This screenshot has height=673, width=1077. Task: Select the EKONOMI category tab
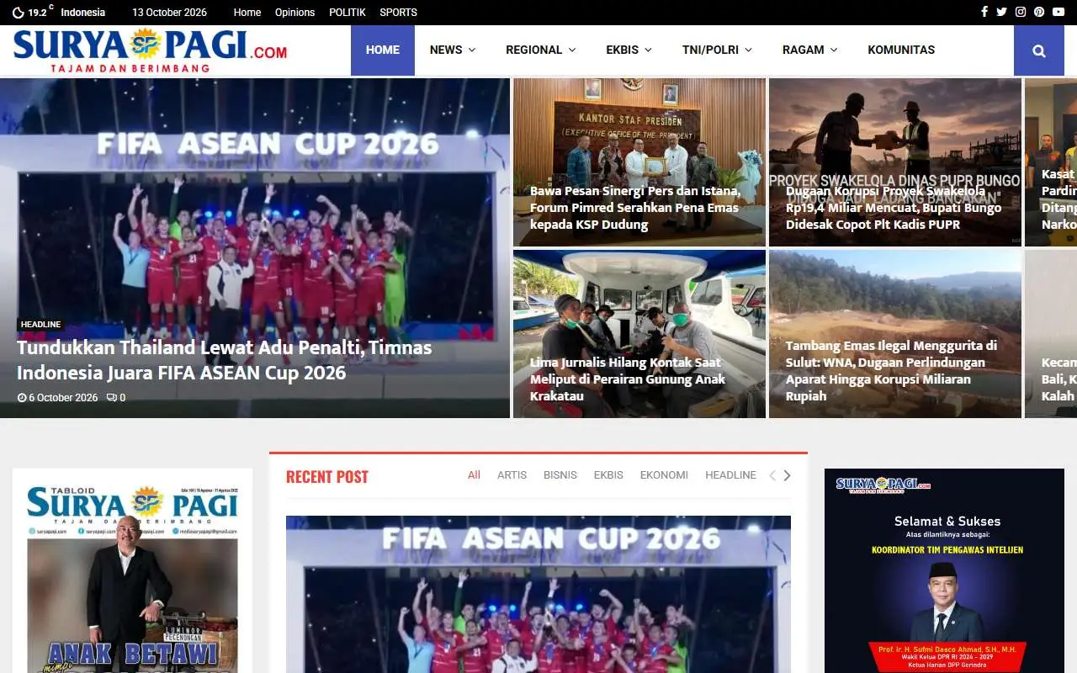pos(664,475)
